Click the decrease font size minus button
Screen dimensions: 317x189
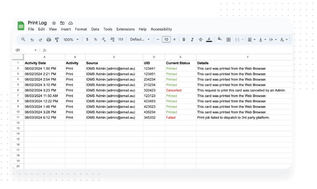[158, 40]
